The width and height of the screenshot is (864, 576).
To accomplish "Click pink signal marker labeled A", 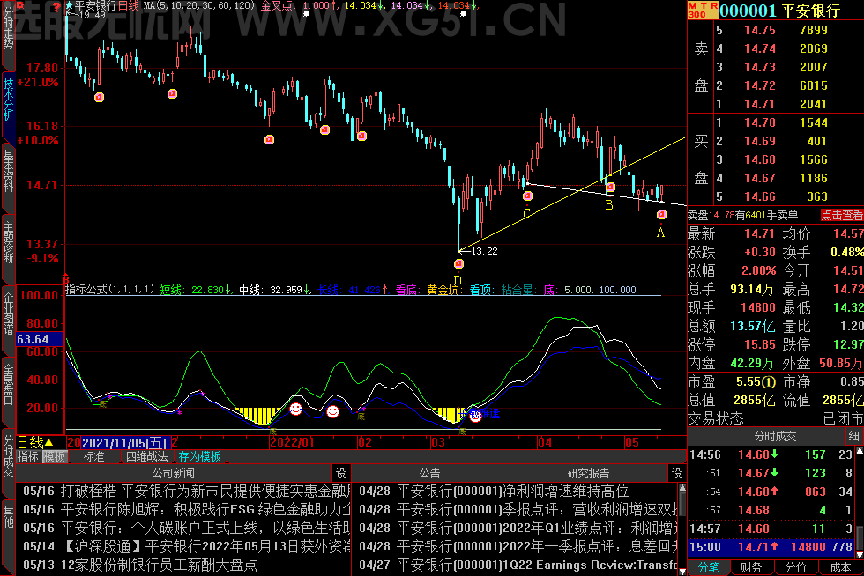I will (662, 214).
